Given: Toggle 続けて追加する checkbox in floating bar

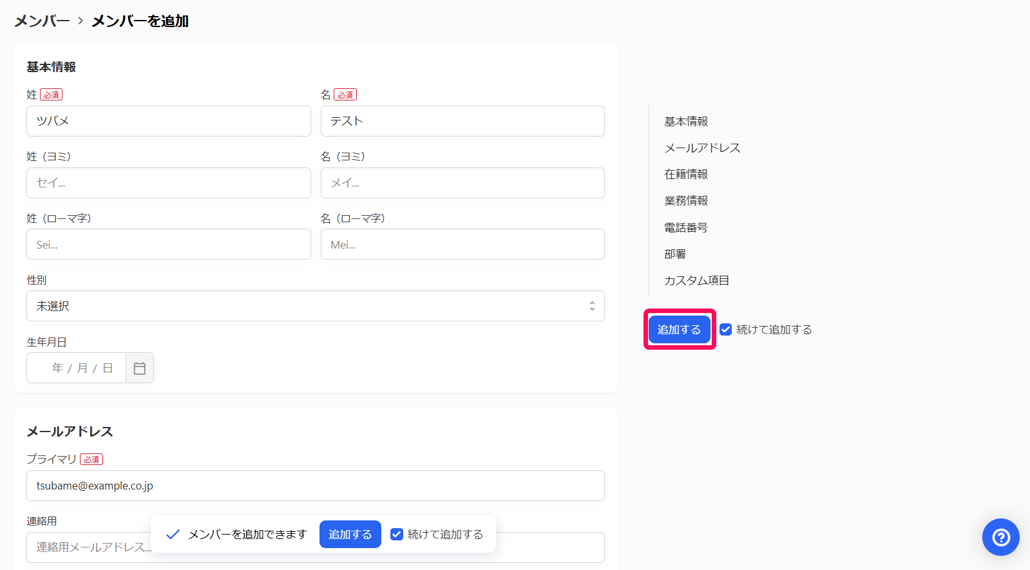Looking at the screenshot, I should (397, 535).
